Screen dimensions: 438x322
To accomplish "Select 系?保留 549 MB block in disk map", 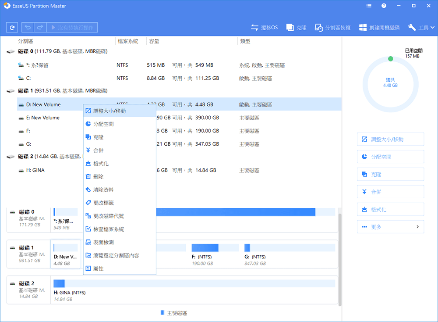I will pos(65,220).
